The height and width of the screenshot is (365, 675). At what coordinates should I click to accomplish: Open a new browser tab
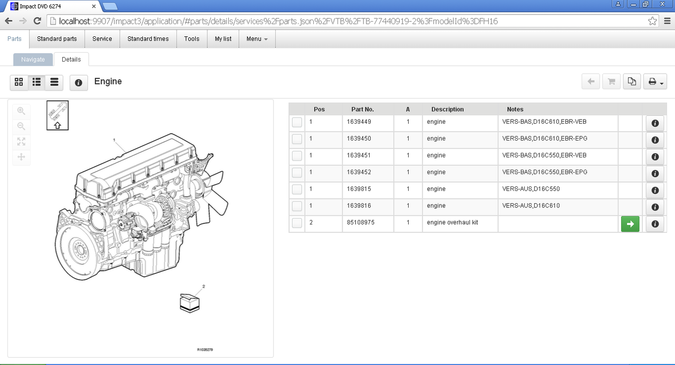coord(110,6)
